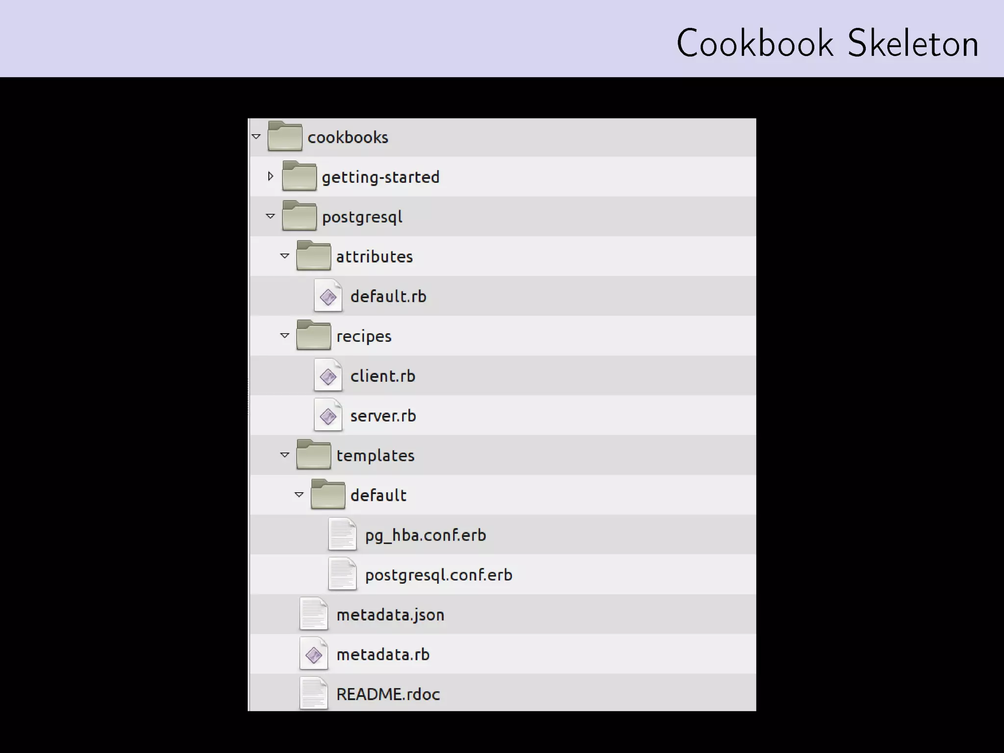The height and width of the screenshot is (753, 1004).
Task: Select the postgresql.conf.erb file name
Action: tap(439, 576)
